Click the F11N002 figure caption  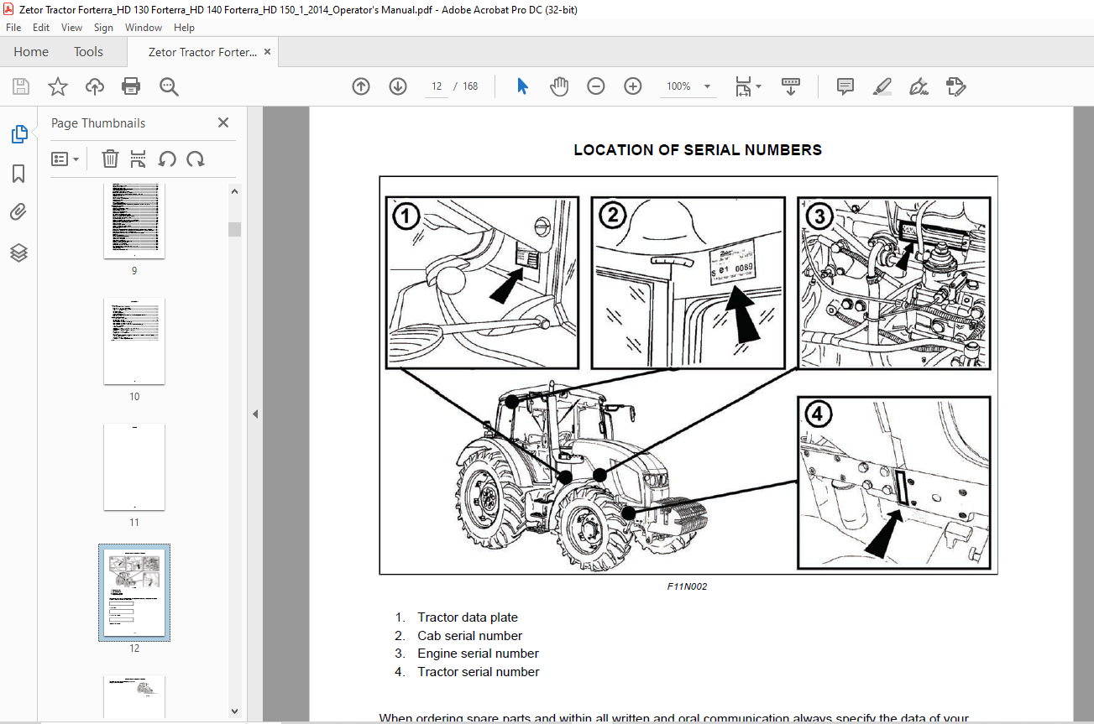tap(687, 586)
